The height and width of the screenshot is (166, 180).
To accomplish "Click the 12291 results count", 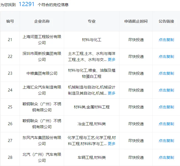I will click(27, 4).
